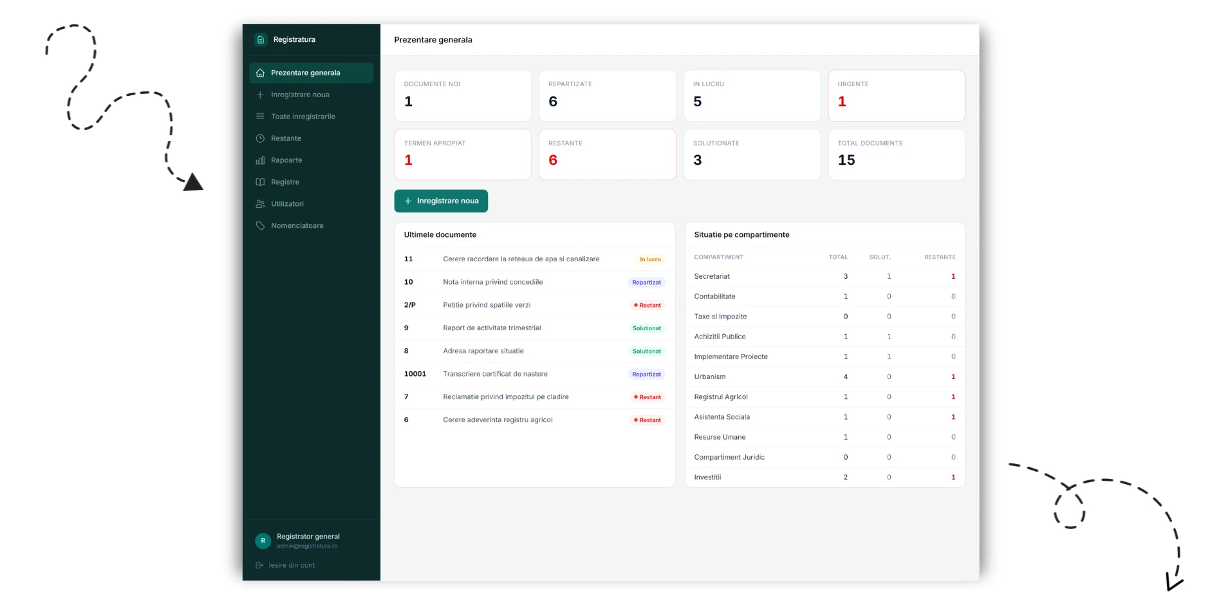Click the users icon beside Utilizatori

click(x=260, y=205)
